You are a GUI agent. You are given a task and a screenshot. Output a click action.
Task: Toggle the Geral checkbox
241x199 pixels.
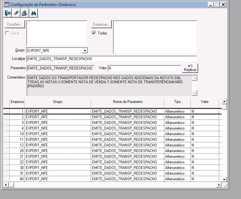pyautogui.click(x=7, y=33)
